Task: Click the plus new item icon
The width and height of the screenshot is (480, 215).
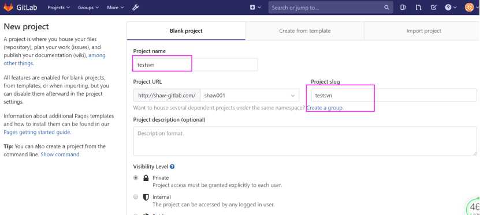Action: pos(252,7)
